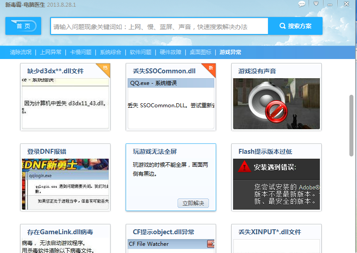Click the 新 badge on SSOCommon card
The image size is (357, 253).
coord(210,68)
